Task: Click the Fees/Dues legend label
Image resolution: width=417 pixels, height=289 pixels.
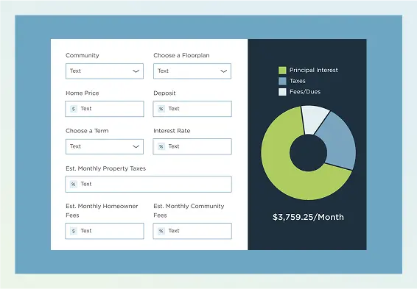Action: coord(305,92)
